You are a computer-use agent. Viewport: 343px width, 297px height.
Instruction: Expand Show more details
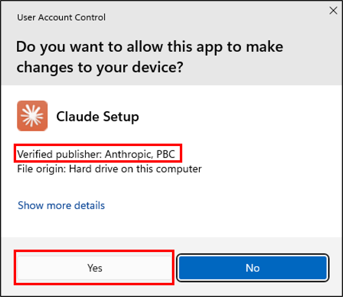point(61,205)
